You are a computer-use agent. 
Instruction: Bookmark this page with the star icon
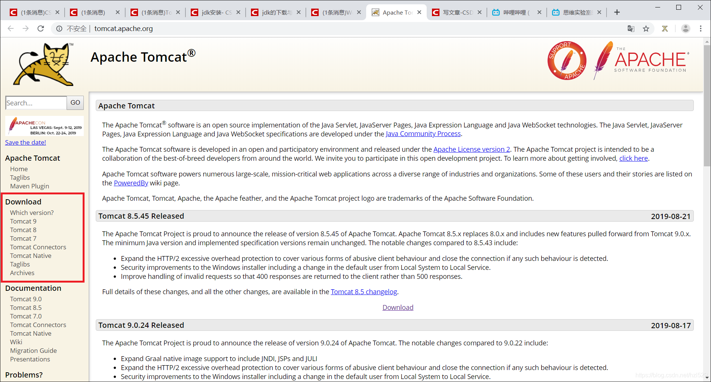(646, 28)
